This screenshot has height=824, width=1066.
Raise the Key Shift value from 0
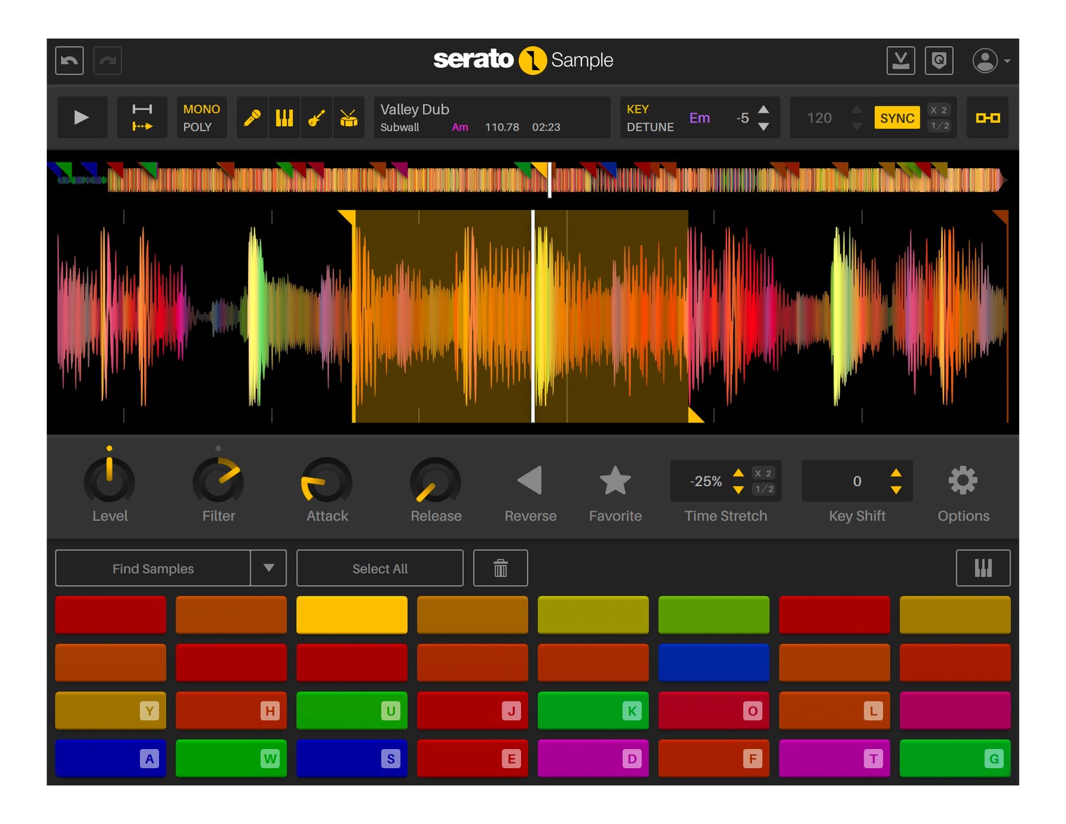tap(896, 473)
